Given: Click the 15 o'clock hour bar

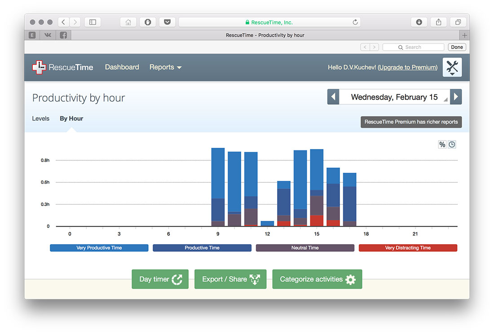Looking at the screenshot, I should [317, 188].
